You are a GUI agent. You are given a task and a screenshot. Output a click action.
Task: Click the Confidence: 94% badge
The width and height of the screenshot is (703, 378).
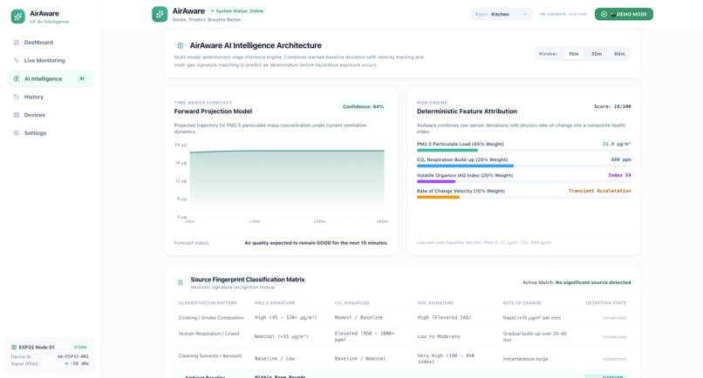click(363, 106)
